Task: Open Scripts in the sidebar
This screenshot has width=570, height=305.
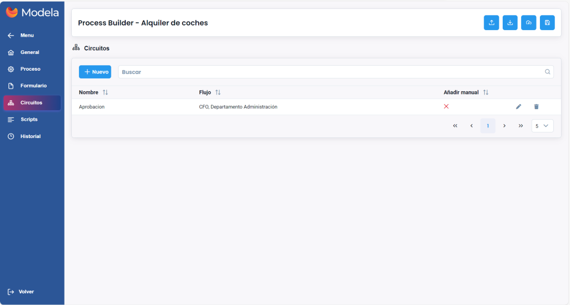Action: (x=29, y=120)
